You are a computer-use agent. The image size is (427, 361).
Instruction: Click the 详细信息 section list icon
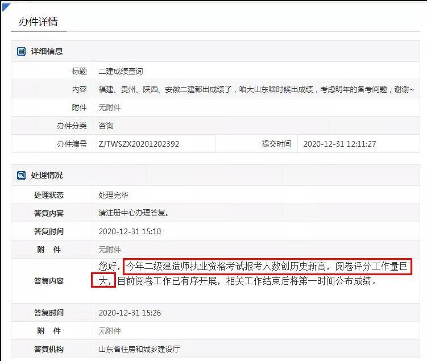21,51
